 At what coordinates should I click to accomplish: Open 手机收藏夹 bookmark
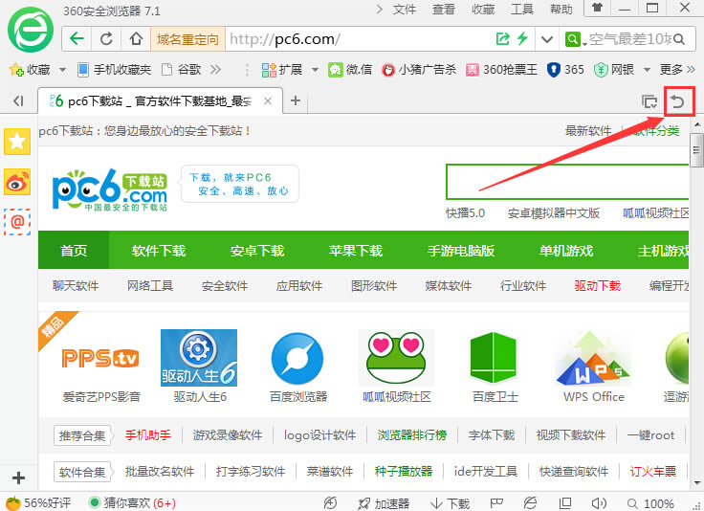[114, 70]
